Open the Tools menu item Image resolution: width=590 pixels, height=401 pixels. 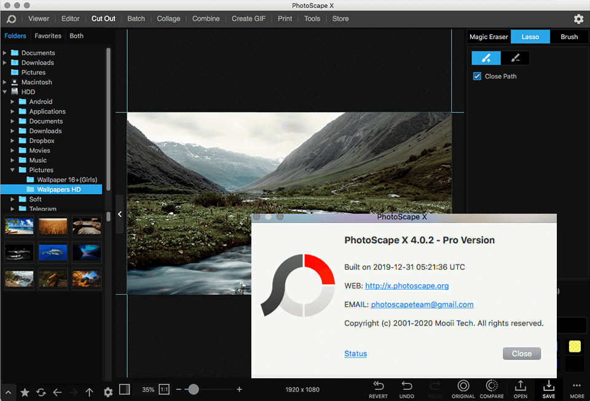312,19
